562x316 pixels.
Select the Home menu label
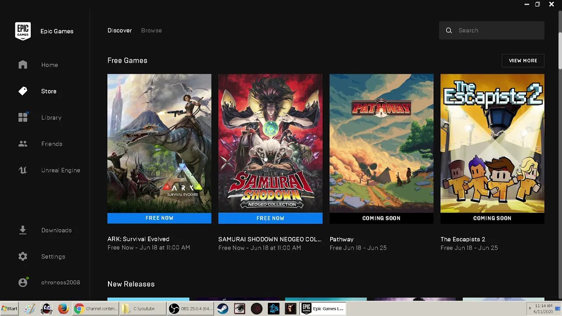(x=50, y=65)
